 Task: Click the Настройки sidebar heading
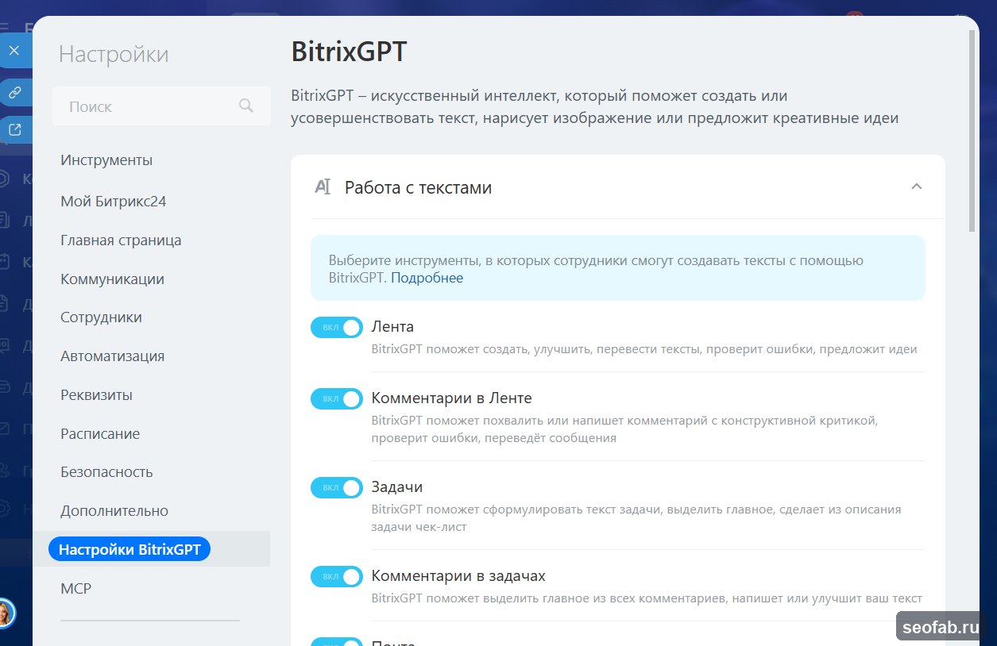114,54
